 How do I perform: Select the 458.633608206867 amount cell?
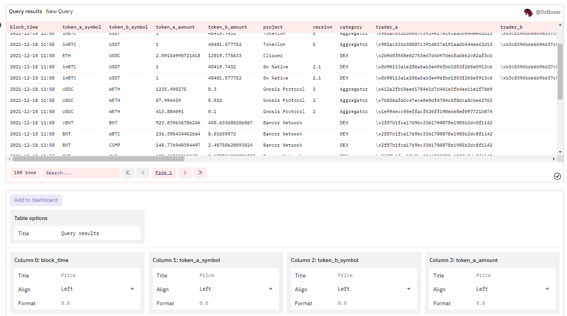pos(230,123)
